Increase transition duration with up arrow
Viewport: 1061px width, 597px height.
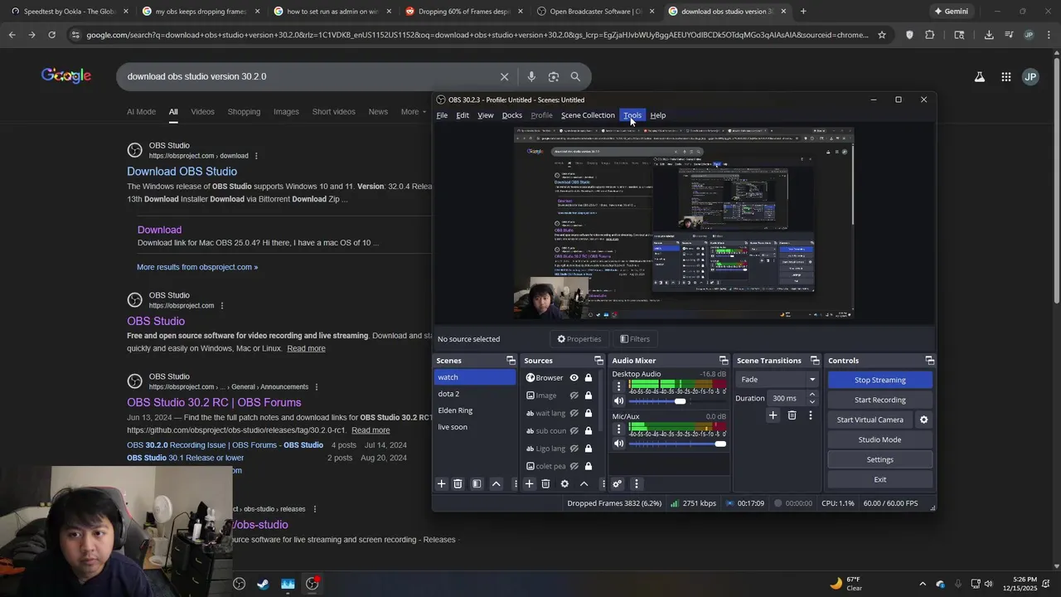811,395
